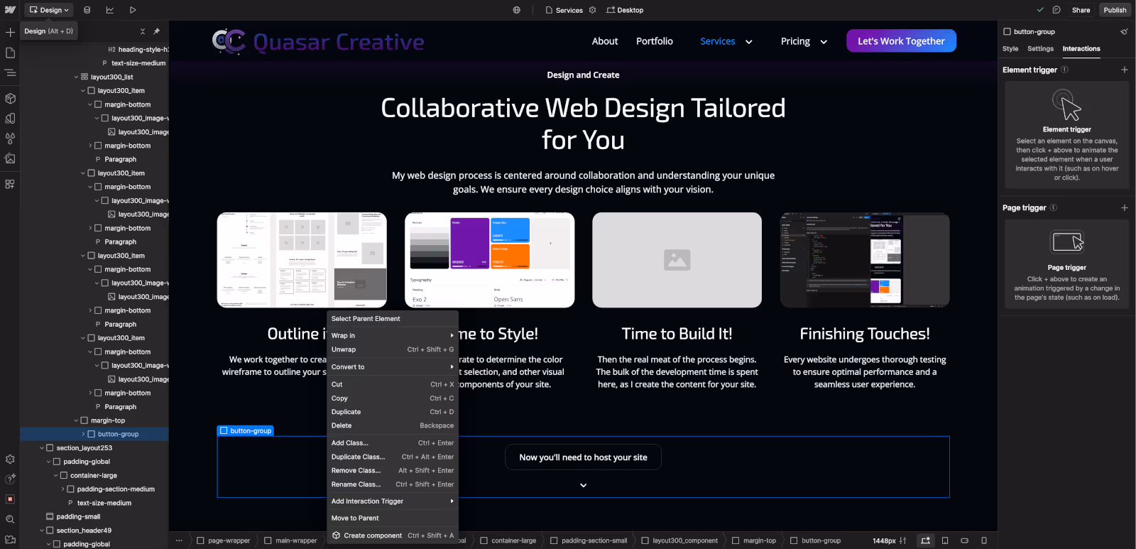Pin the Navigator panel
This screenshot has height=549, width=1136.
(156, 31)
